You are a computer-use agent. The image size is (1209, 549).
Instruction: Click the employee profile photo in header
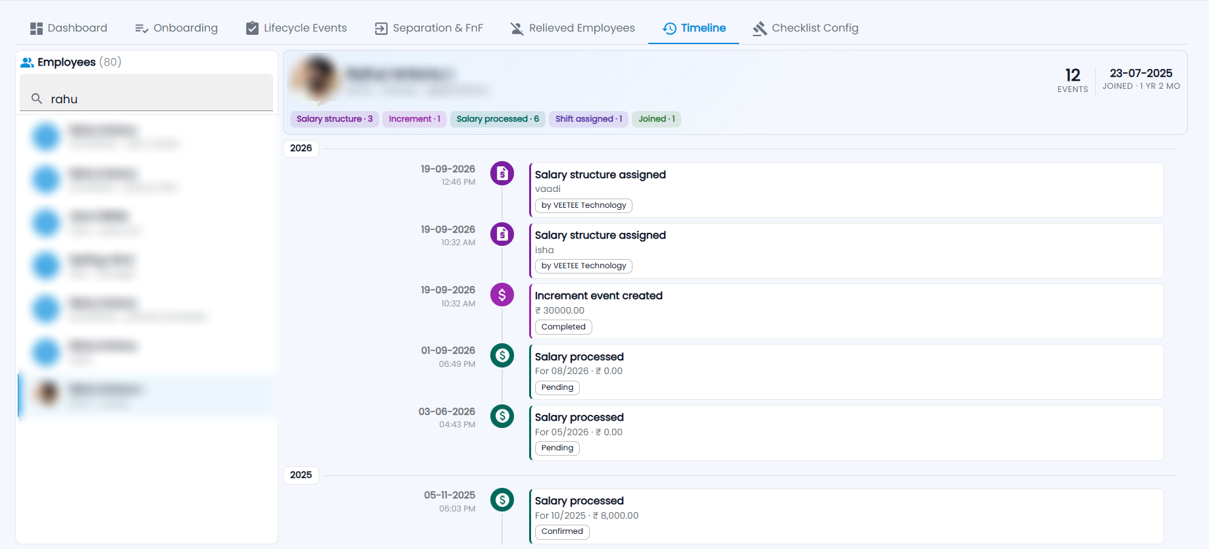[x=315, y=80]
